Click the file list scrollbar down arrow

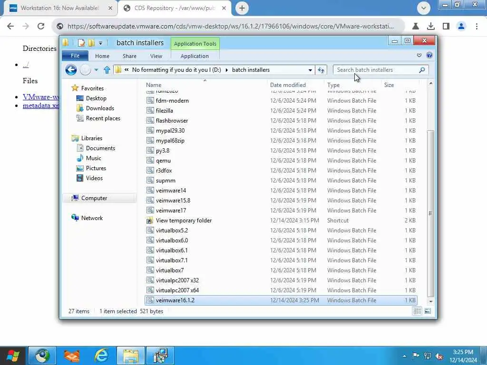pos(430,301)
